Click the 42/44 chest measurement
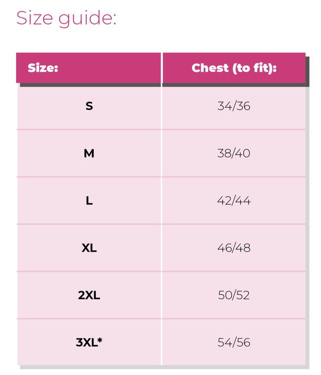This screenshot has height=375, width=321. pyautogui.click(x=234, y=200)
